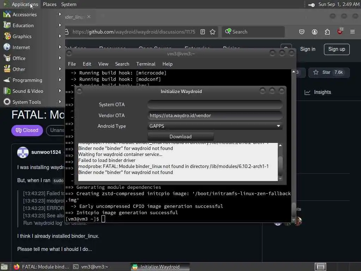
Task: Open the Pocket save icon in Firefox
Action: [302, 32]
